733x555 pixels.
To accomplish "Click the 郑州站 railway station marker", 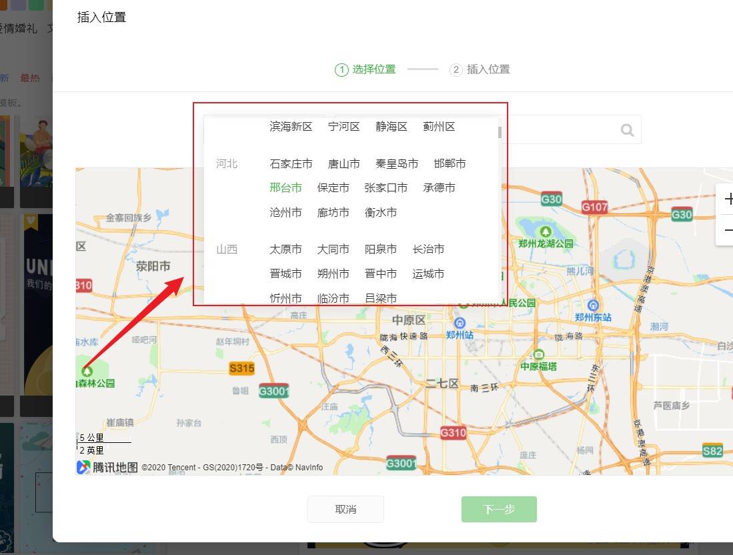I will [x=460, y=323].
